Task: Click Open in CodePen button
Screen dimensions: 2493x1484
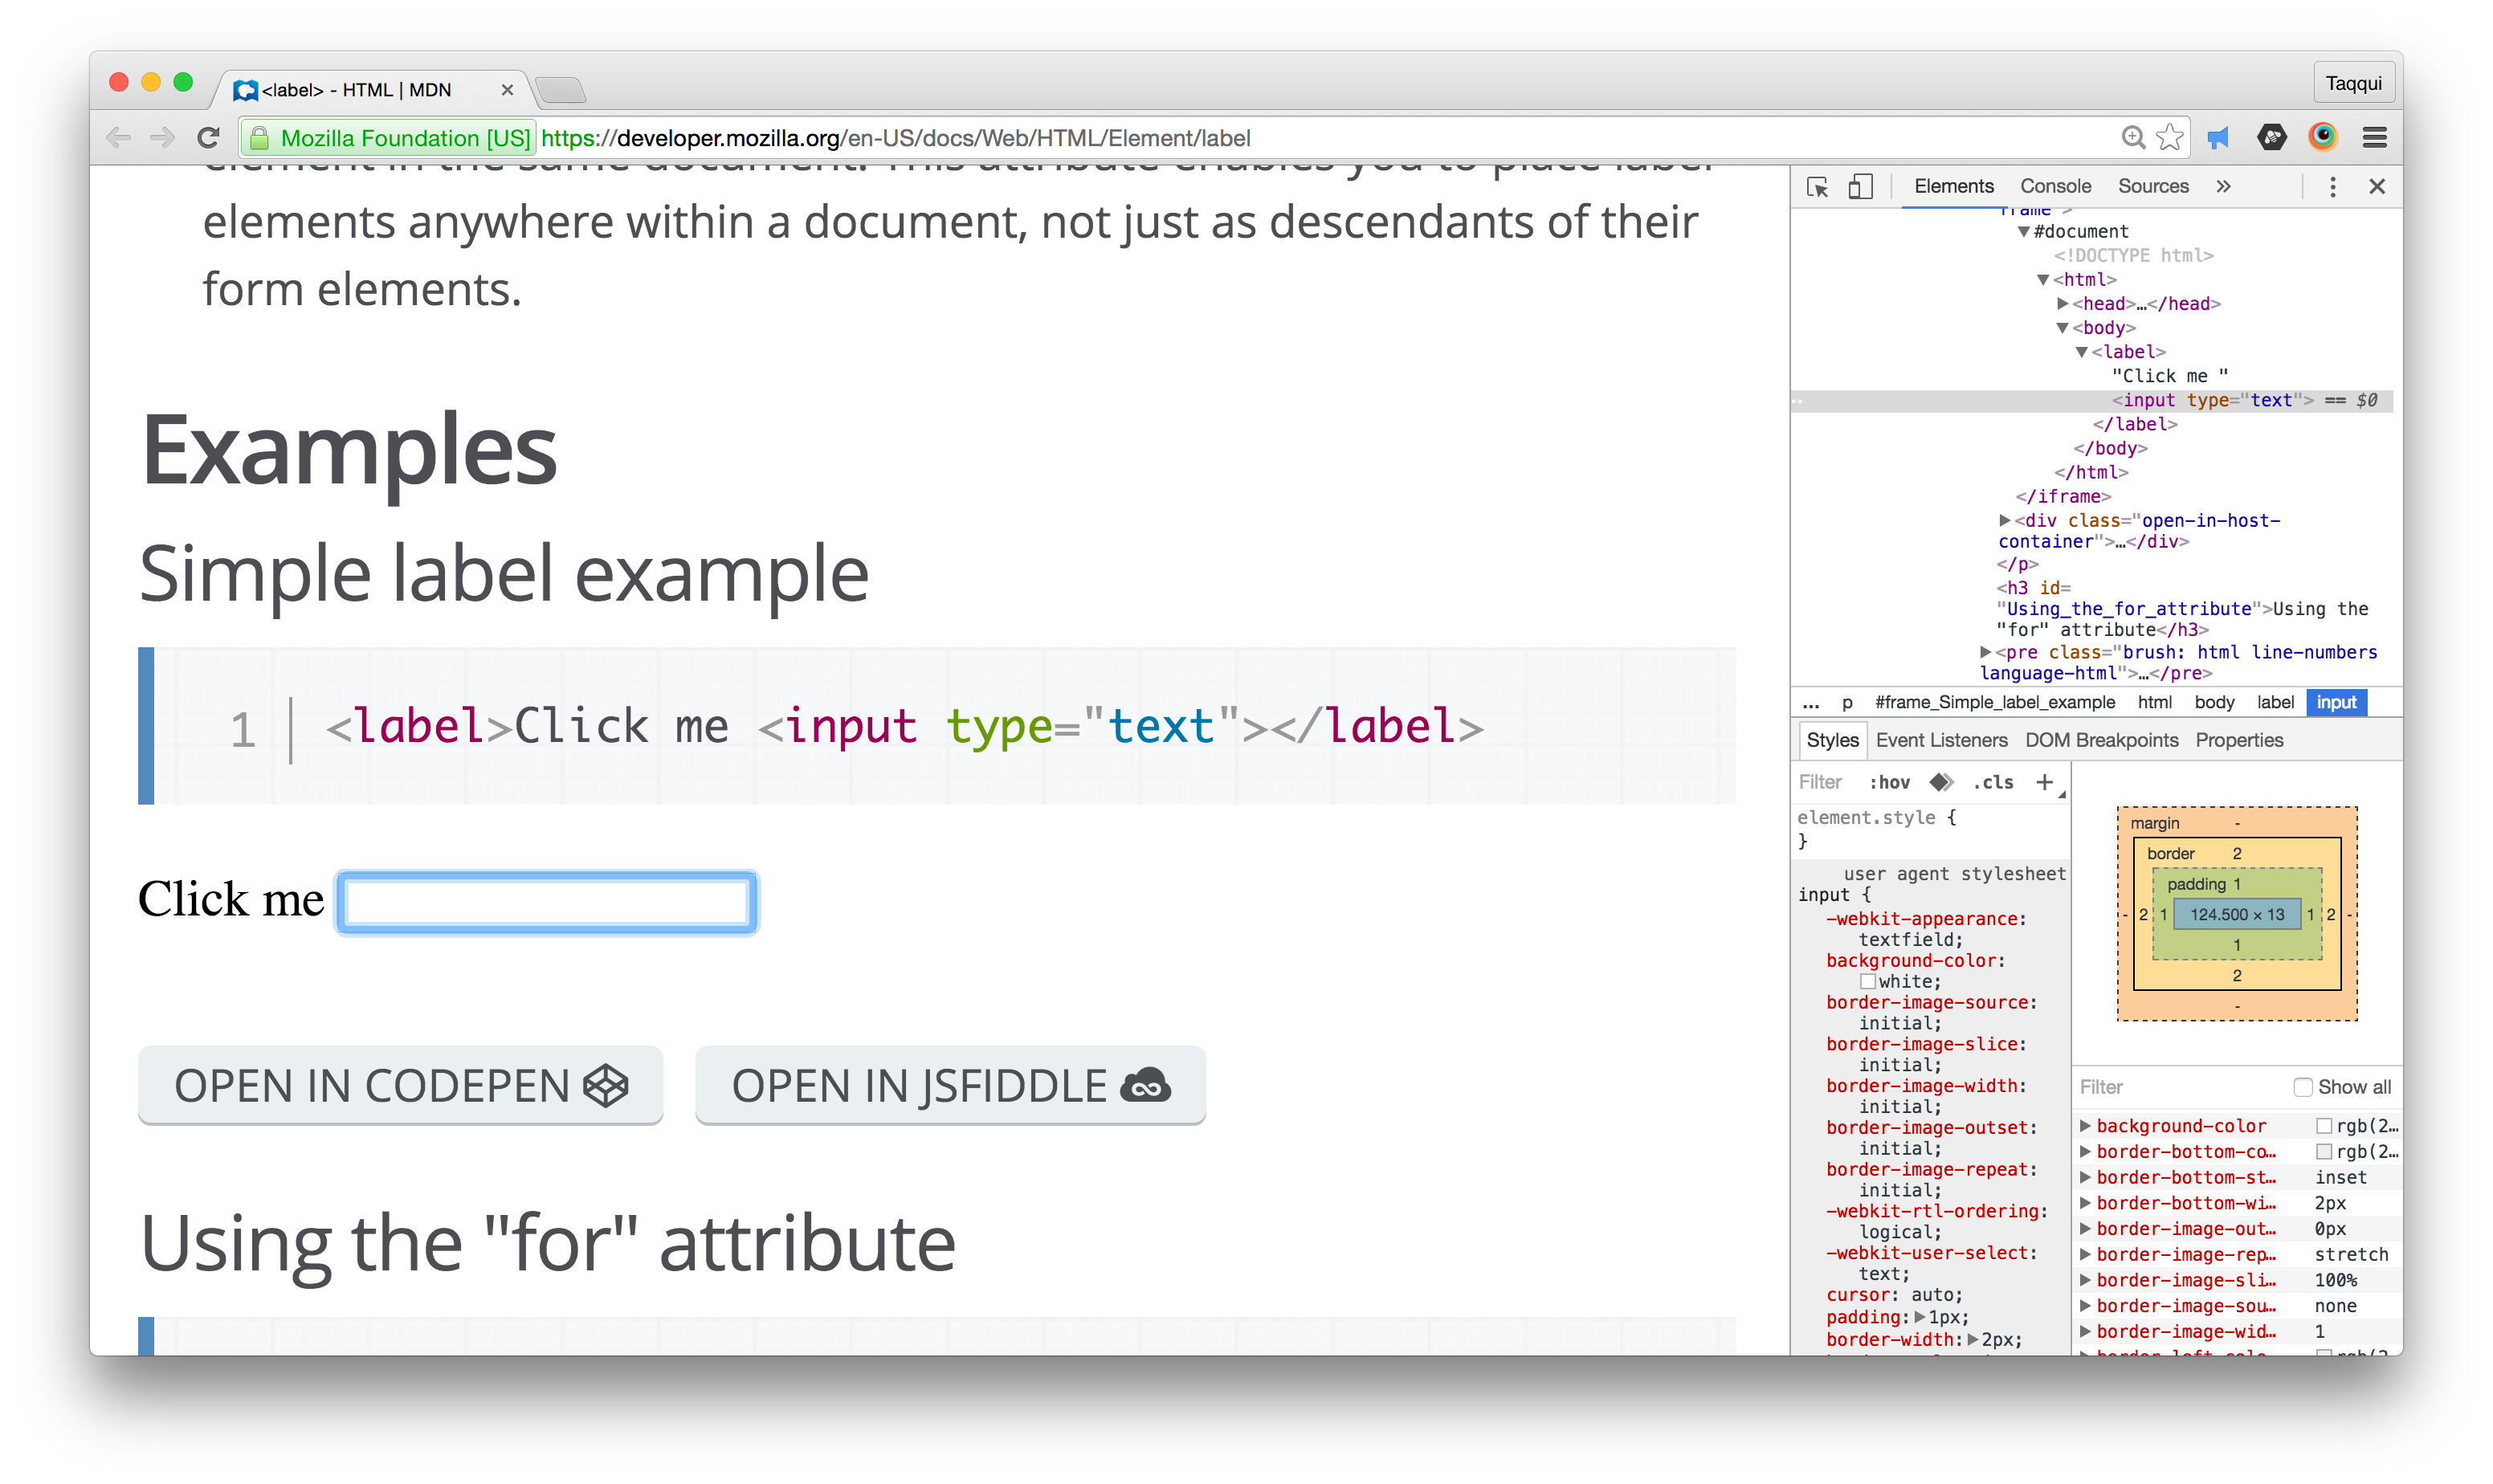Action: click(400, 1086)
